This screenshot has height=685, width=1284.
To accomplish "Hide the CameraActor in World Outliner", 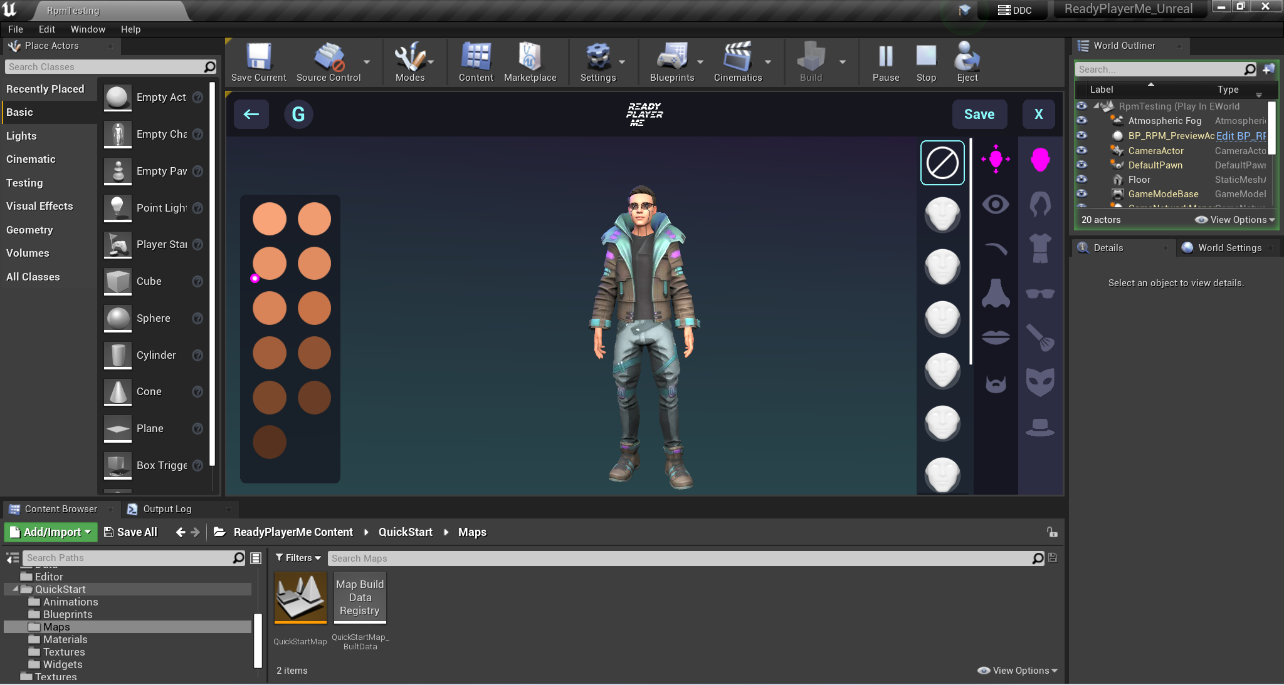I will (x=1082, y=150).
